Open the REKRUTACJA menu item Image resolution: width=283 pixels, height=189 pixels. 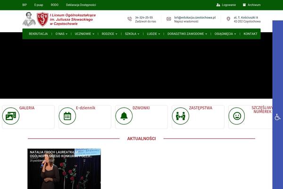38,34
